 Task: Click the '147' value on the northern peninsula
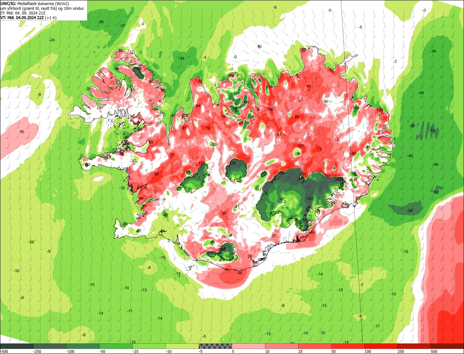click(246, 102)
